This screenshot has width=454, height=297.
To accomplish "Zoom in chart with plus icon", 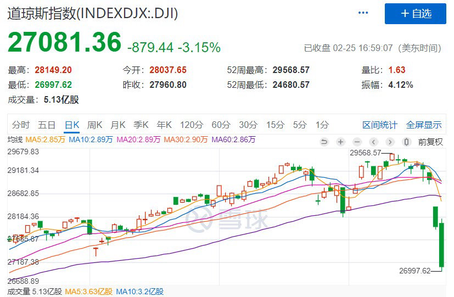I will point(340,142).
